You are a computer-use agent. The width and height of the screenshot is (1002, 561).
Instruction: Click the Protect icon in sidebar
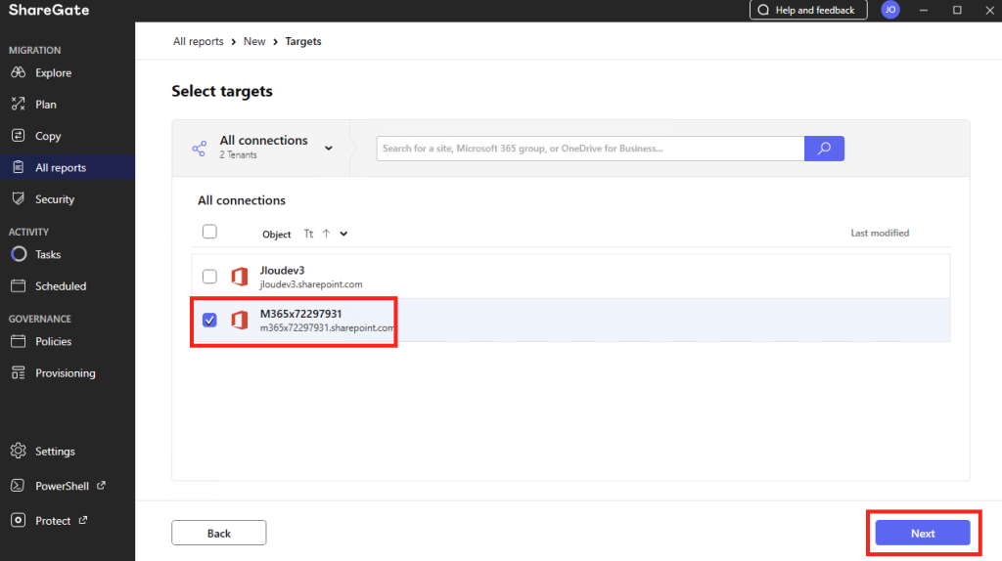click(x=18, y=520)
